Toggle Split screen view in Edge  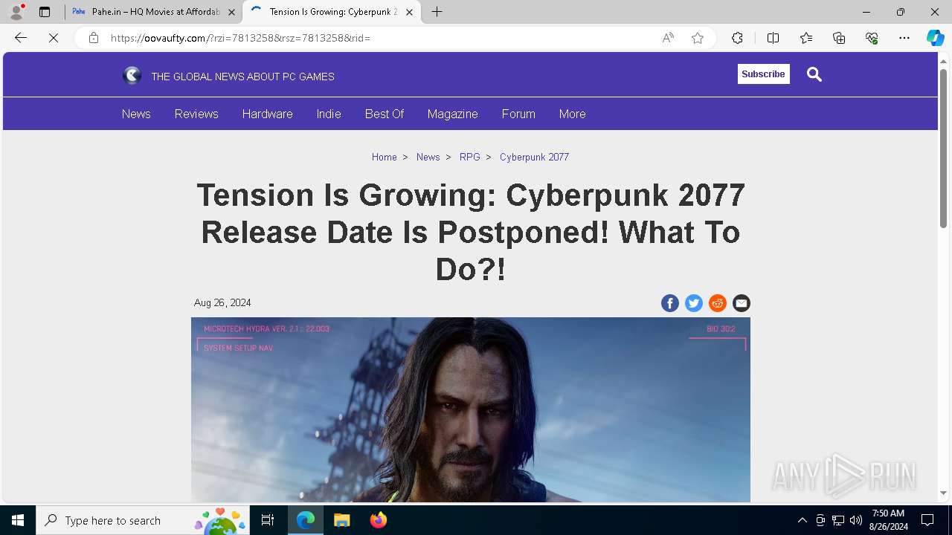click(x=773, y=38)
